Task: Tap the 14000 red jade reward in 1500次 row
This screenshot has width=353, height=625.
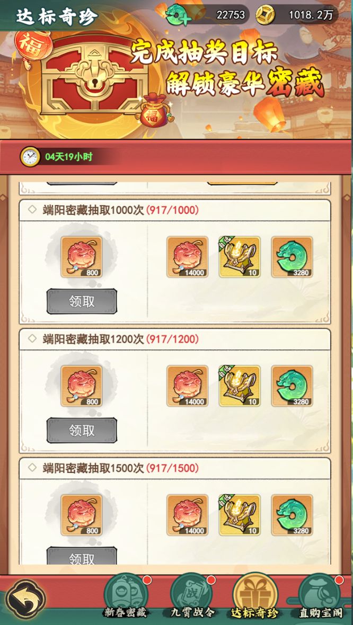Action: [x=188, y=515]
